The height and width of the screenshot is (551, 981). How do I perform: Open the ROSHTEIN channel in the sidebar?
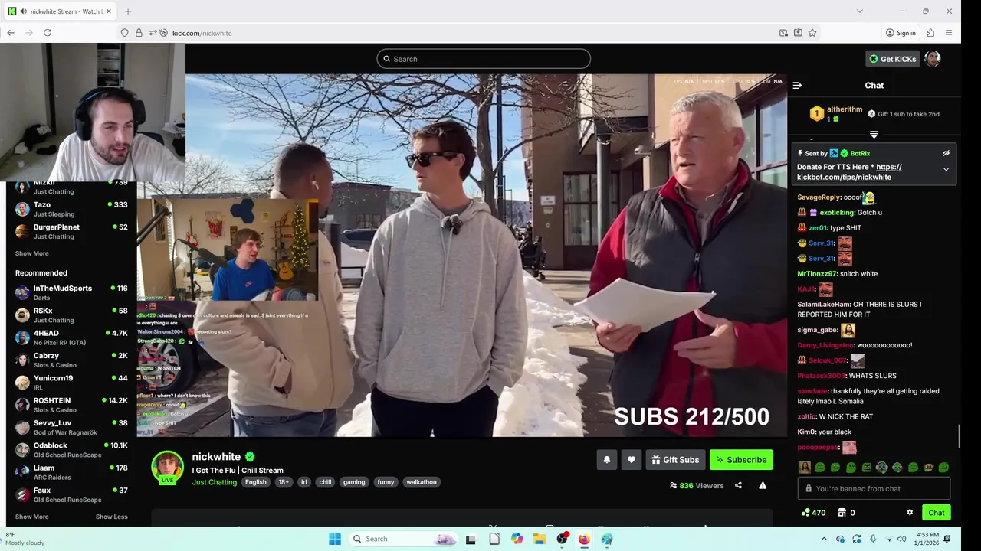71,405
